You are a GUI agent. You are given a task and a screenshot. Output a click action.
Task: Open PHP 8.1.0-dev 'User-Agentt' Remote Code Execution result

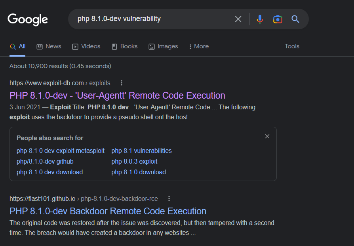[x=117, y=95]
